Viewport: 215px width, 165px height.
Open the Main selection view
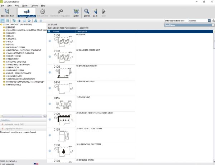pos(8,13)
